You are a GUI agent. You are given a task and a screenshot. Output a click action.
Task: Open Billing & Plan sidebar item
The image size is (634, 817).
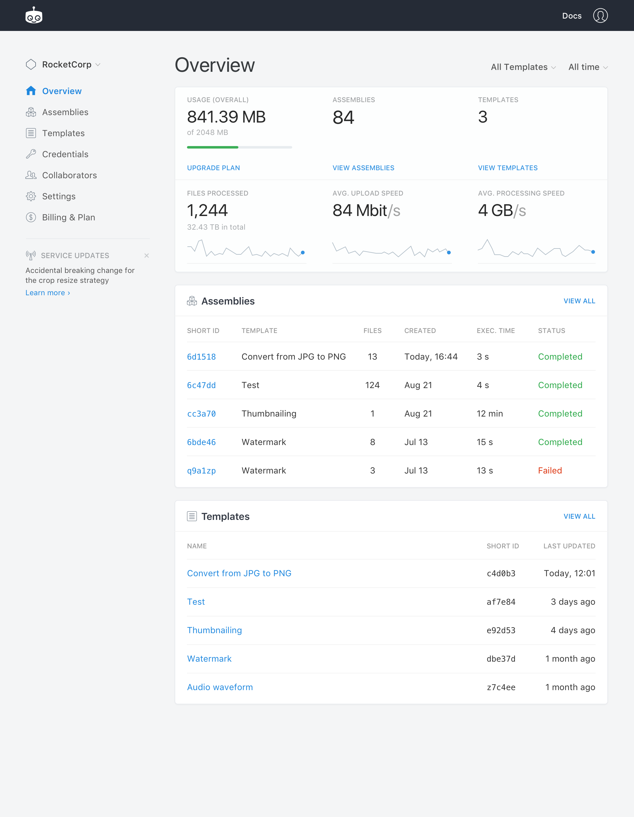pyautogui.click(x=68, y=217)
